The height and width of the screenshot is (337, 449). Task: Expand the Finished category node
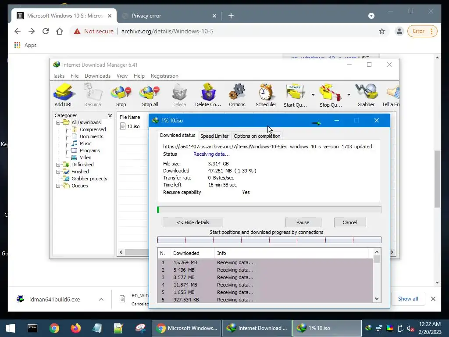(58, 172)
